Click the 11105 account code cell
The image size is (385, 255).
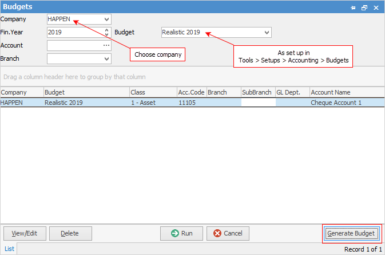tap(192, 103)
